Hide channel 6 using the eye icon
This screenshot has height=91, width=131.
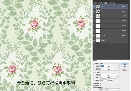[x=94, y=31]
